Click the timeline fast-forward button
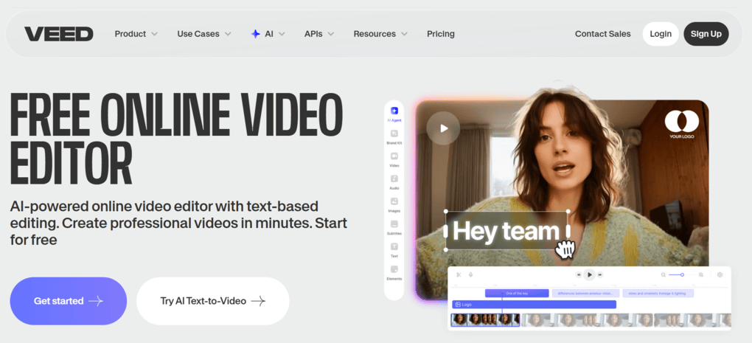 600,275
